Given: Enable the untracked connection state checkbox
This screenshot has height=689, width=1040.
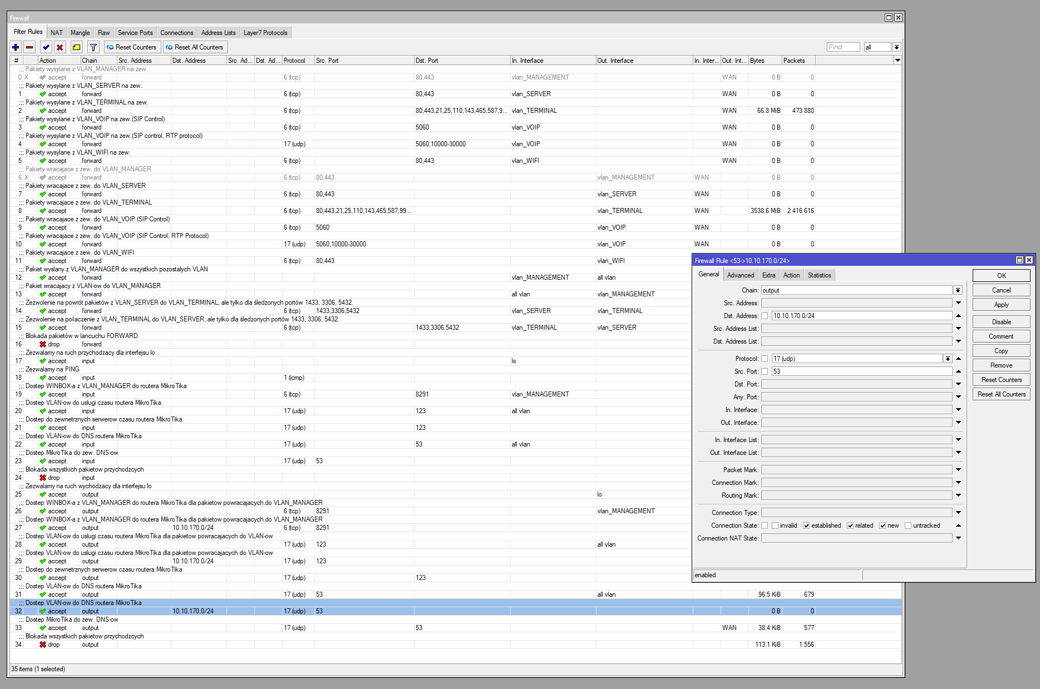Looking at the screenshot, I should (x=908, y=526).
